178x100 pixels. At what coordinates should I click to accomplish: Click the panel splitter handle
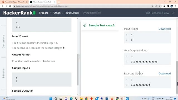click(x=80, y=57)
